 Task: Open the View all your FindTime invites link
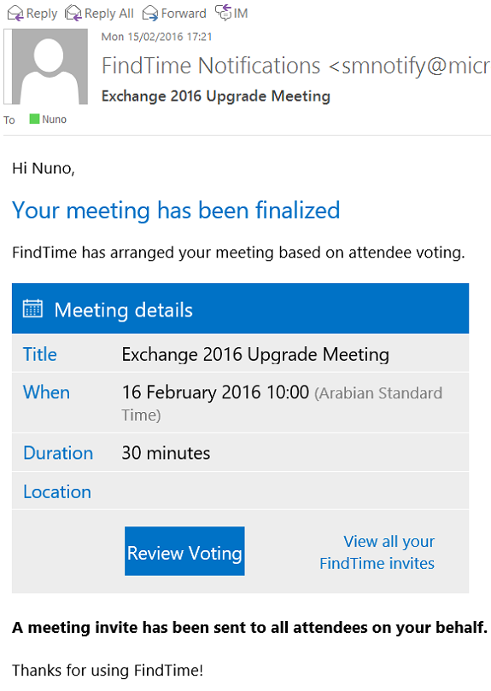[x=377, y=552]
